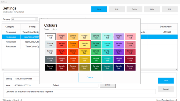Screen dimensions: 180x101
Task: Click the Setting field showing TableColourBillPrinted
Action: click(x=22, y=79)
